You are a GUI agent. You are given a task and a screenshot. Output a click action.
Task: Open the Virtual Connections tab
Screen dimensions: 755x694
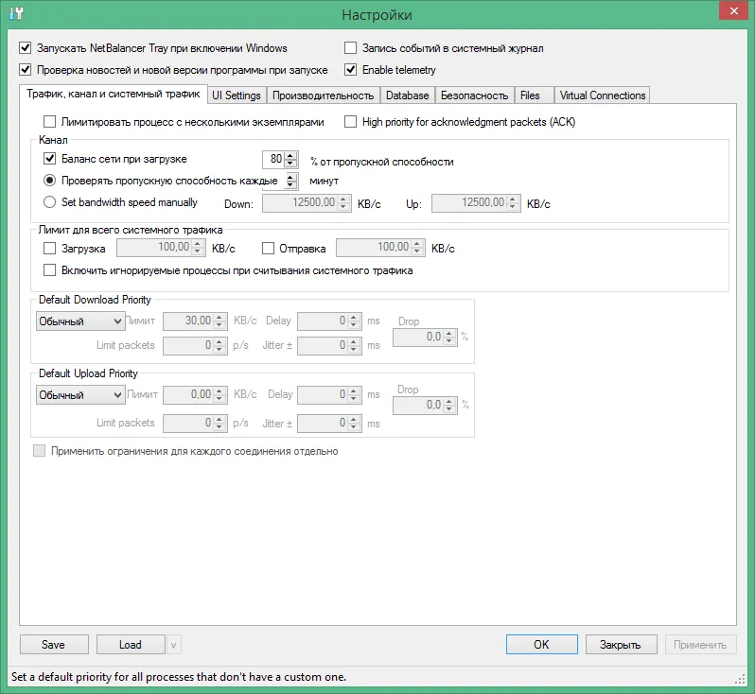603,95
